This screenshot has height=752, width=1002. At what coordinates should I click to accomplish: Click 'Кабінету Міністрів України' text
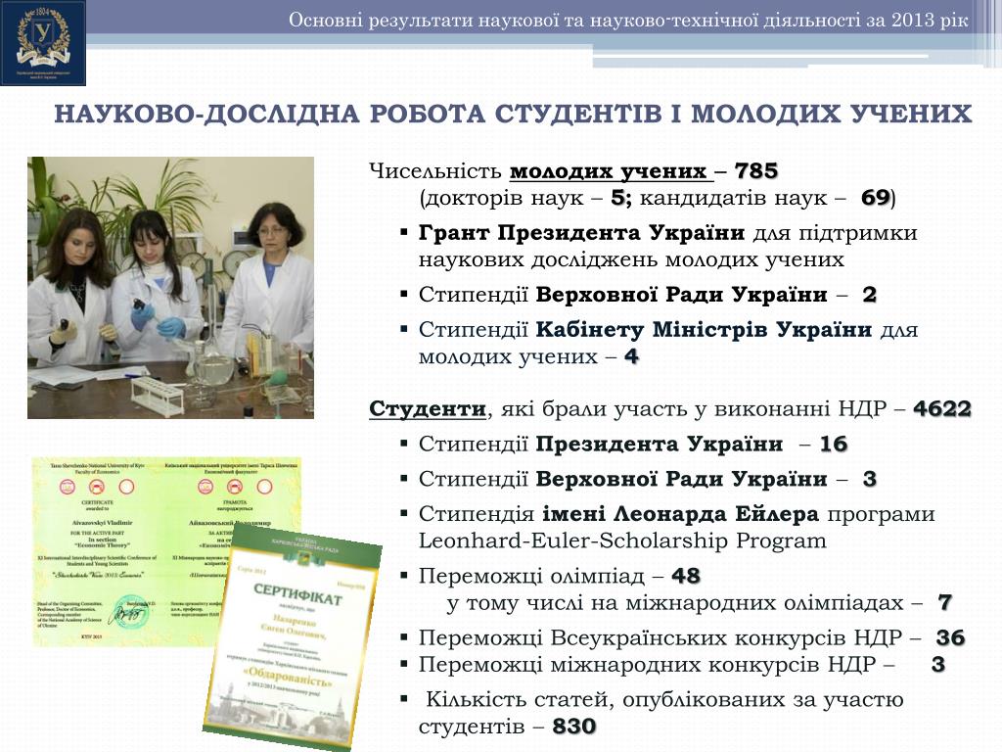point(704,330)
